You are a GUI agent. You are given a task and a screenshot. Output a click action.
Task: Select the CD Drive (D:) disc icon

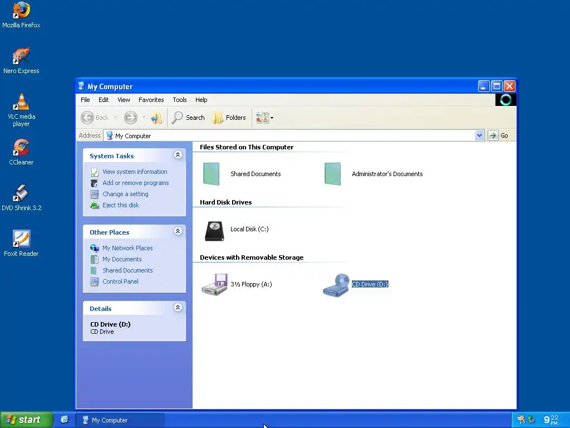coord(336,285)
